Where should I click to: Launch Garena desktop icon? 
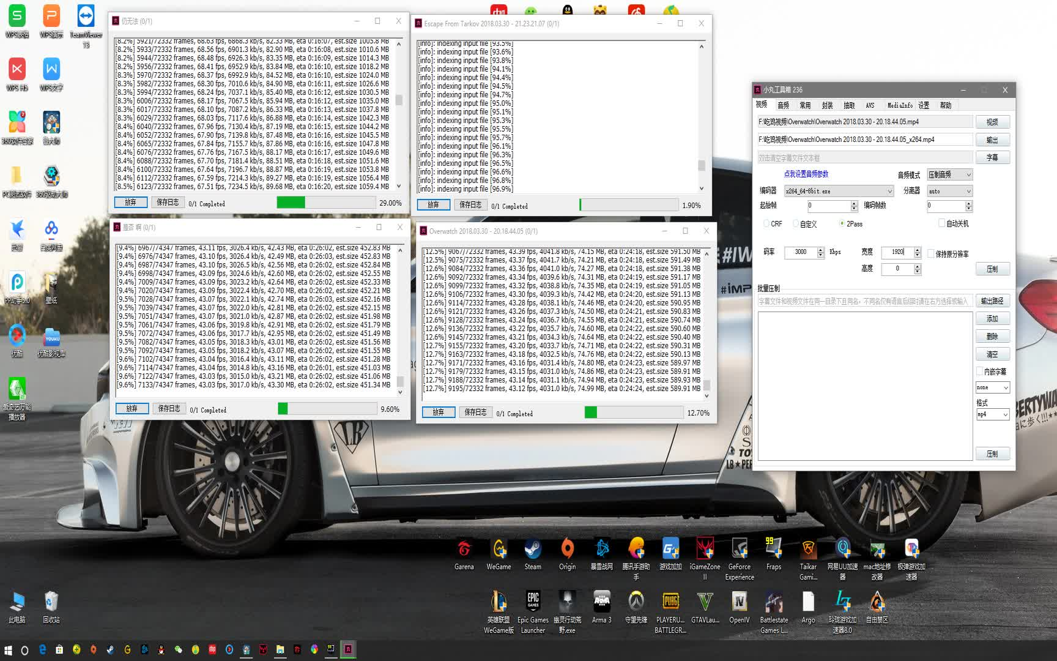coord(464,555)
